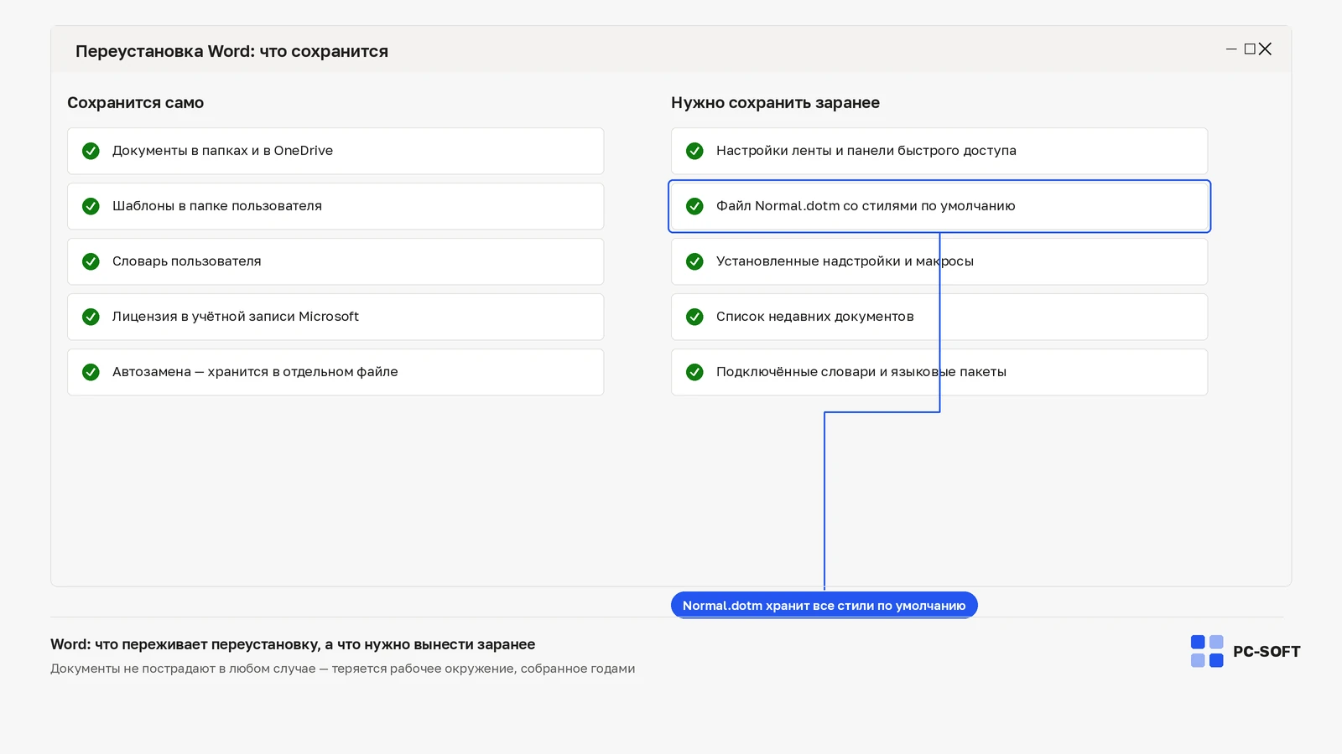The width and height of the screenshot is (1342, 754).
Task: Open the Список недавних документов item
Action: (x=939, y=317)
